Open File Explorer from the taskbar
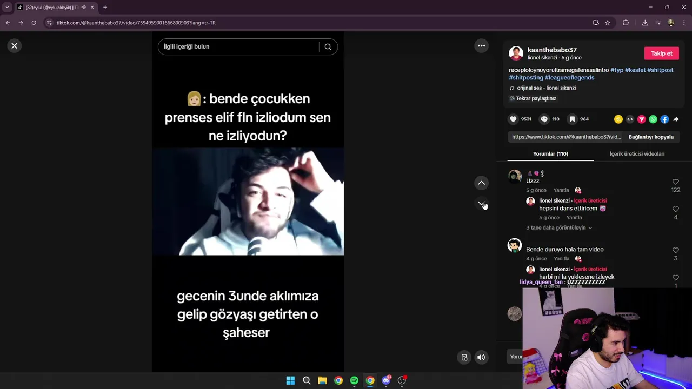This screenshot has width=692, height=389. pos(322,380)
